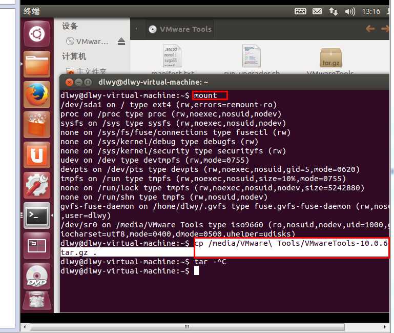Screen dimensions: 394x333
Task: Open sound volume indicator
Action: (350, 11)
